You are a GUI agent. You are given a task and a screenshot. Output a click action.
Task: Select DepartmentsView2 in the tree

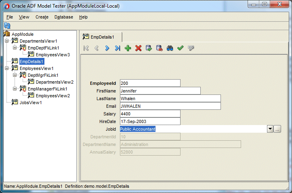click(x=55, y=82)
